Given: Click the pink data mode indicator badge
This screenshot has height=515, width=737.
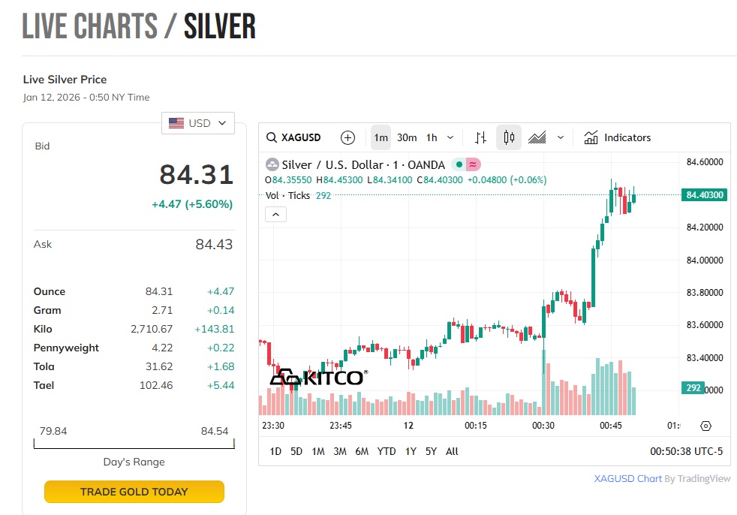Looking at the screenshot, I should (x=473, y=164).
